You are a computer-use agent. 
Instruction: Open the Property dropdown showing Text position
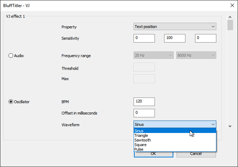(x=175, y=27)
